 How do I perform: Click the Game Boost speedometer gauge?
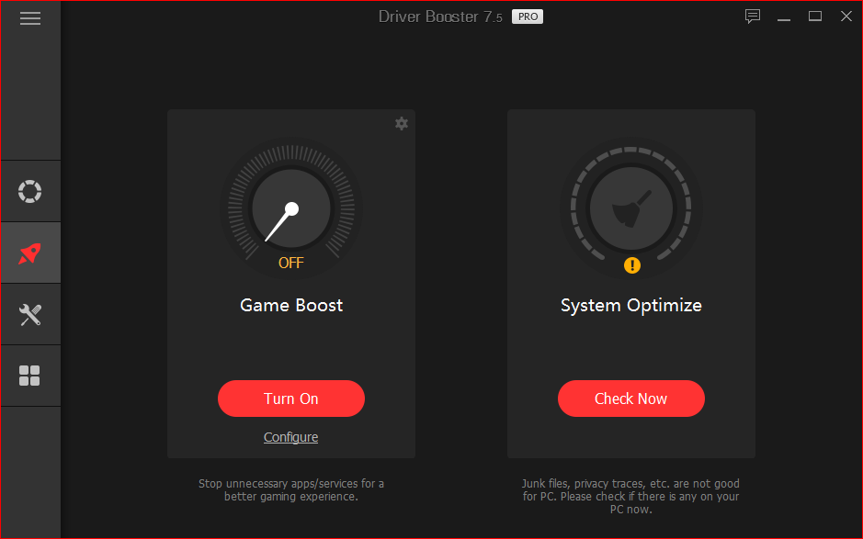point(291,208)
